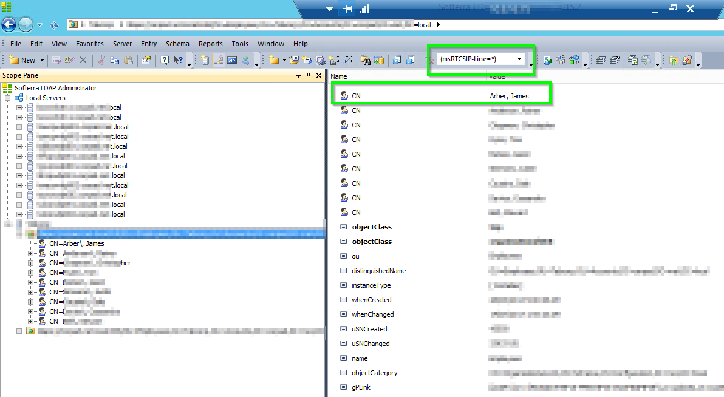Image resolution: width=724 pixels, height=397 pixels.
Task: Click the stacked layers with checkmark icon
Action: 615,60
